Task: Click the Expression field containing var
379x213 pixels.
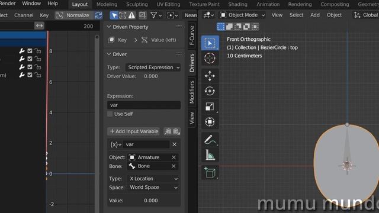Action: click(x=144, y=105)
